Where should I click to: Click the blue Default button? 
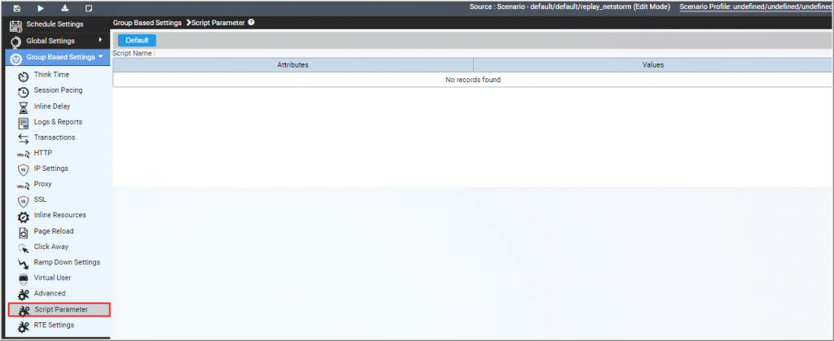tap(137, 41)
